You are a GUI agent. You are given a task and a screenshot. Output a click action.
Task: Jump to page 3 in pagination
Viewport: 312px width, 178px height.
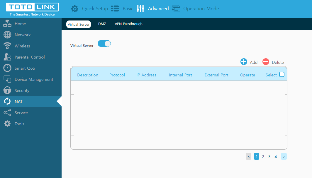[x=269, y=157]
